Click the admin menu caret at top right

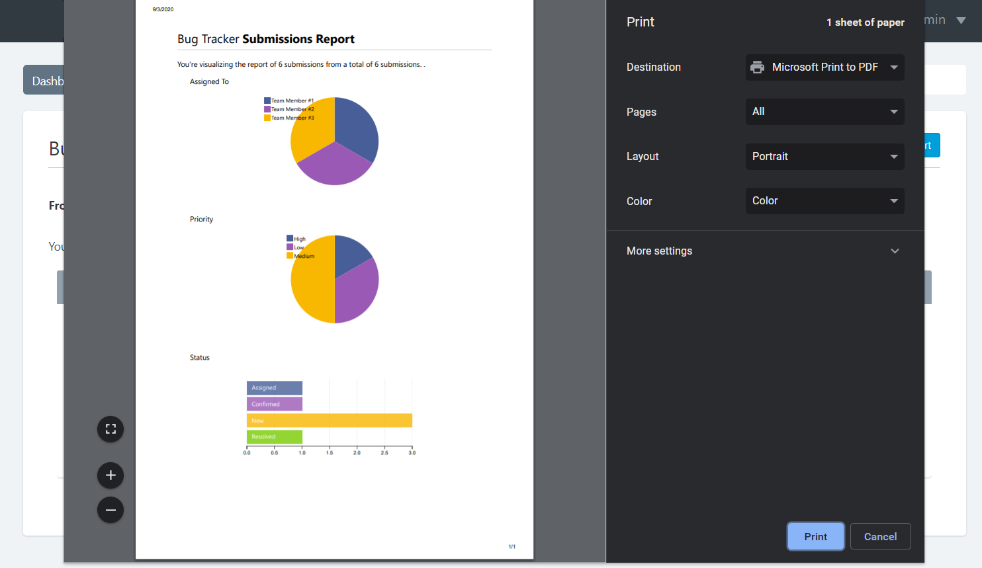point(961,20)
